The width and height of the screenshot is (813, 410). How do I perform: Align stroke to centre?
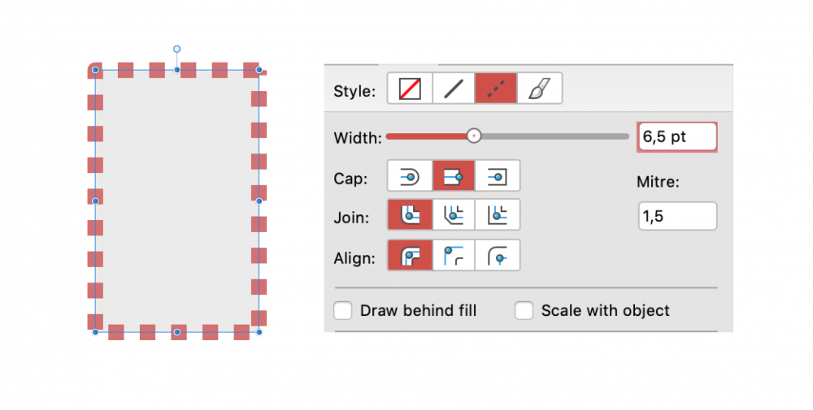410,256
